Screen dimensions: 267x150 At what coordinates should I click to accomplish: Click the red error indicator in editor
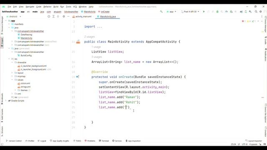(x=244, y=21)
